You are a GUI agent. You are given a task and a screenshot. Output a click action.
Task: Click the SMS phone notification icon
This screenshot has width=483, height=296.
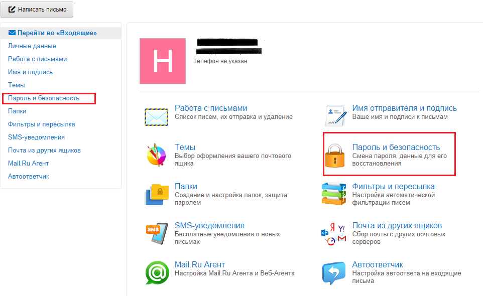156,233
